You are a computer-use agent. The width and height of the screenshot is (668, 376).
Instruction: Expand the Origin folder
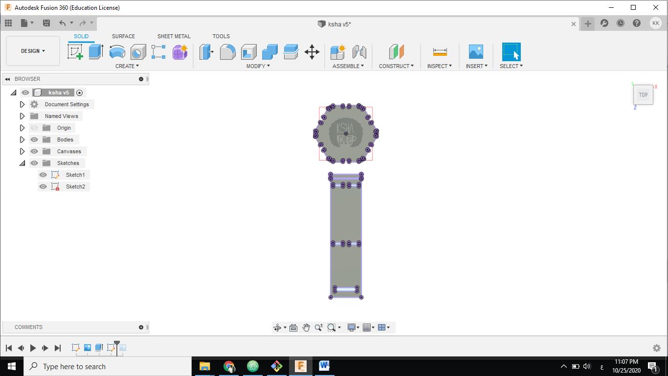(x=22, y=128)
